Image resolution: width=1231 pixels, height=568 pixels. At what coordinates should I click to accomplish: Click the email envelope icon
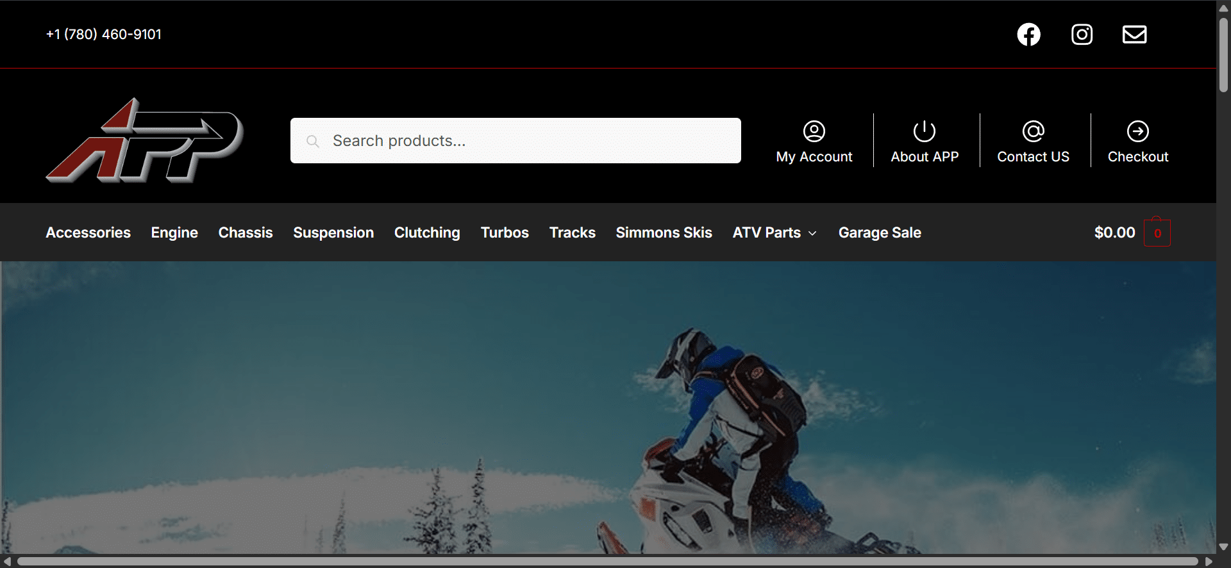click(x=1134, y=35)
